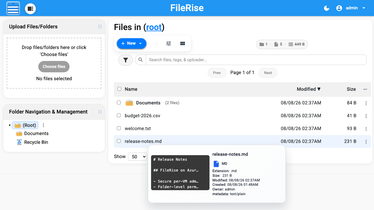Image resolution: width=374 pixels, height=210 pixels.
Task: Check the budget-2026.csv checkbox
Action: click(x=119, y=116)
